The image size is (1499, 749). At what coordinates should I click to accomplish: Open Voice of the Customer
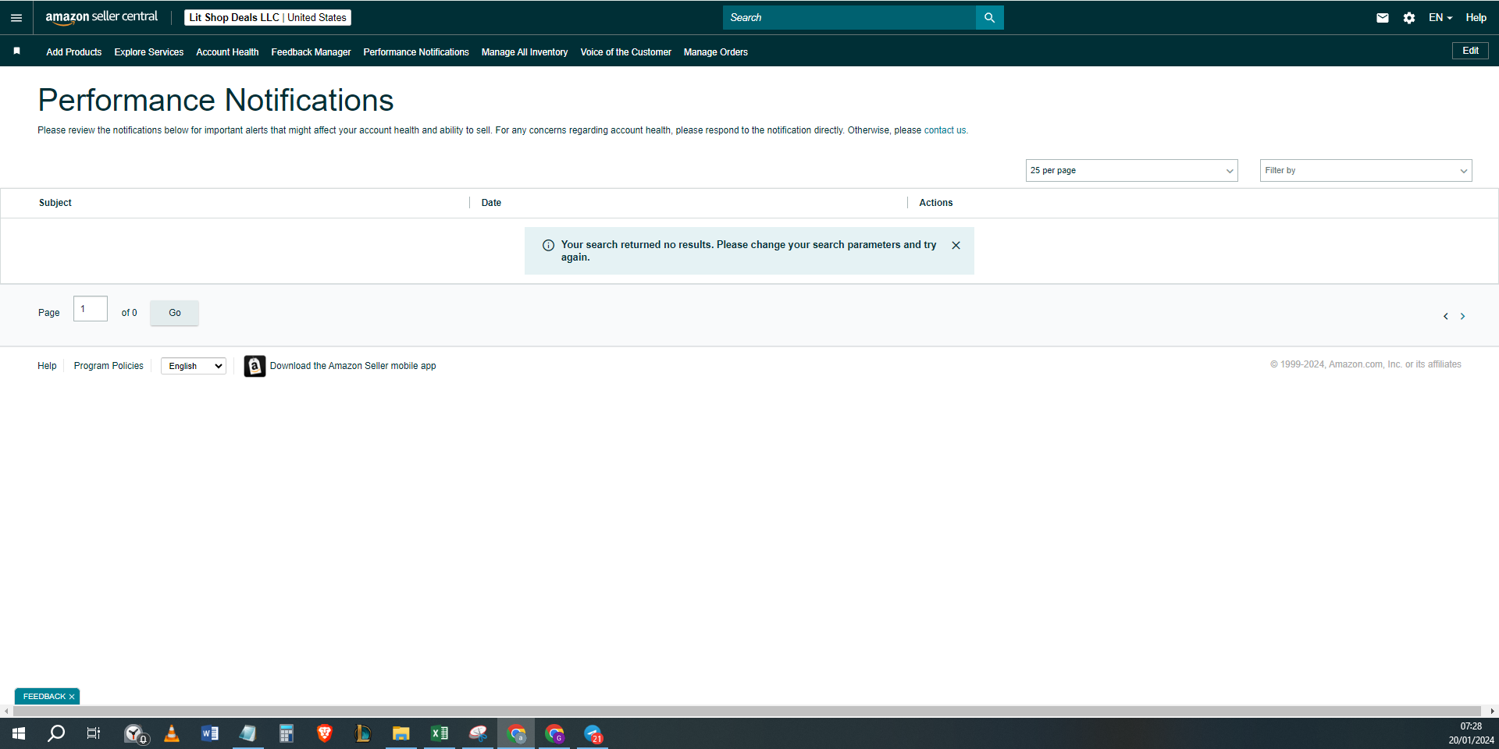tap(626, 52)
